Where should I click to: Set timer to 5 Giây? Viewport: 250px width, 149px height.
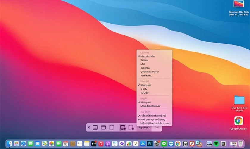pyautogui.click(x=144, y=89)
